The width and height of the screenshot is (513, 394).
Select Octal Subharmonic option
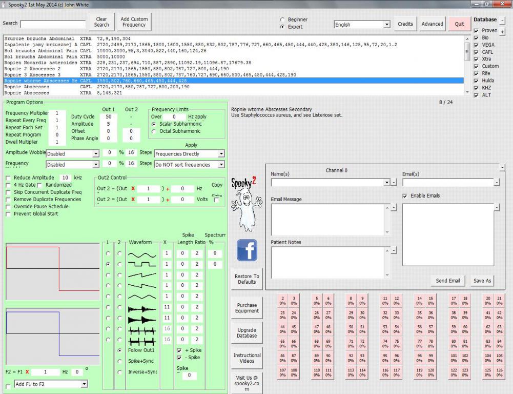coord(154,131)
